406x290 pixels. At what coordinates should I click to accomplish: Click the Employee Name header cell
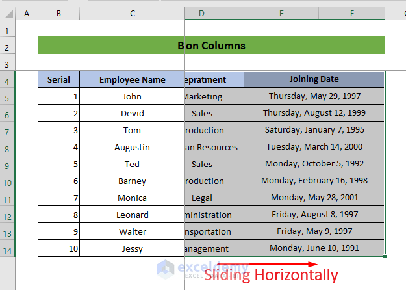point(132,79)
